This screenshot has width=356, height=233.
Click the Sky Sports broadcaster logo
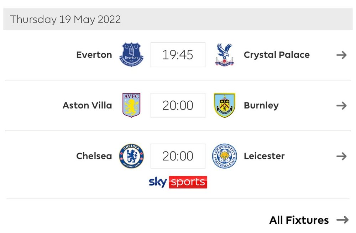pos(178,182)
